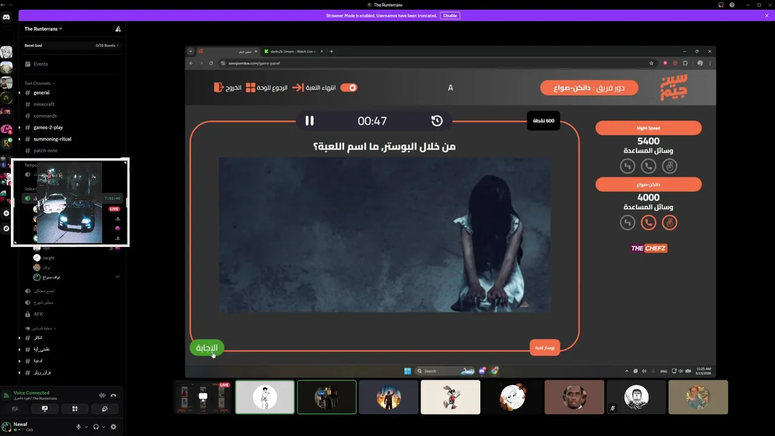Open the streamed browser tab search dropdown
The image size is (775, 436).
190,51
